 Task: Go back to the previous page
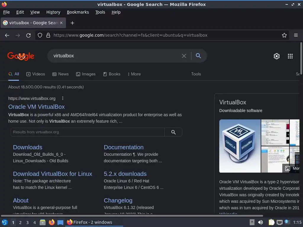pos(7,35)
